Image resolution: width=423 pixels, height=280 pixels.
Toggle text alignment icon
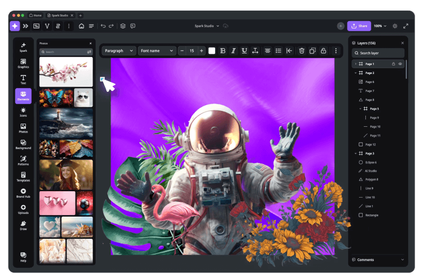[268, 51]
